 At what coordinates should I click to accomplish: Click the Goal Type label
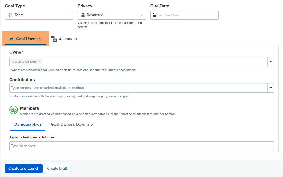pyautogui.click(x=15, y=6)
